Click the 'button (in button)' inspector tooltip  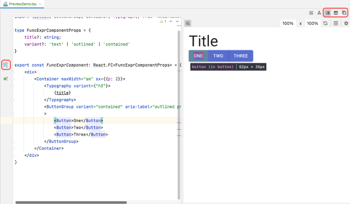228,67
